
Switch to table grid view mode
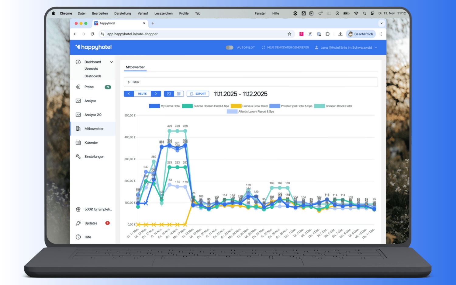coord(179,94)
